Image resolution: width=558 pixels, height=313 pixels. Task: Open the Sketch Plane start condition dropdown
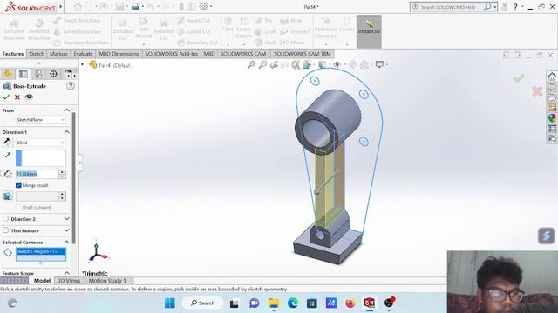click(x=41, y=120)
